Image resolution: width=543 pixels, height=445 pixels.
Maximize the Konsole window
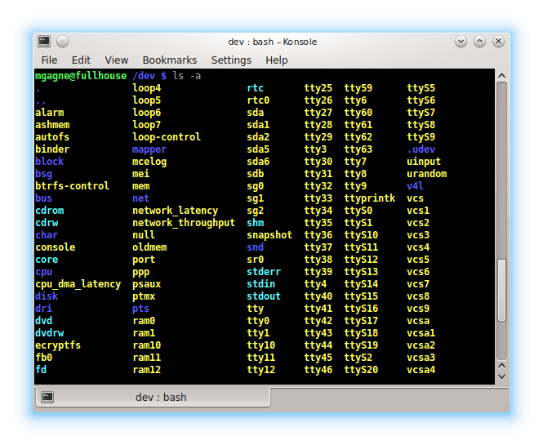pos(479,42)
